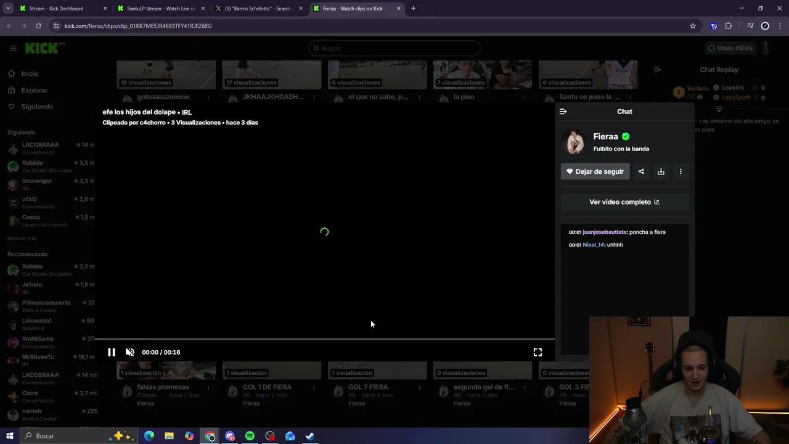789x444 pixels.
Task: Open Fieraa's profile avatar
Action: coord(574,142)
